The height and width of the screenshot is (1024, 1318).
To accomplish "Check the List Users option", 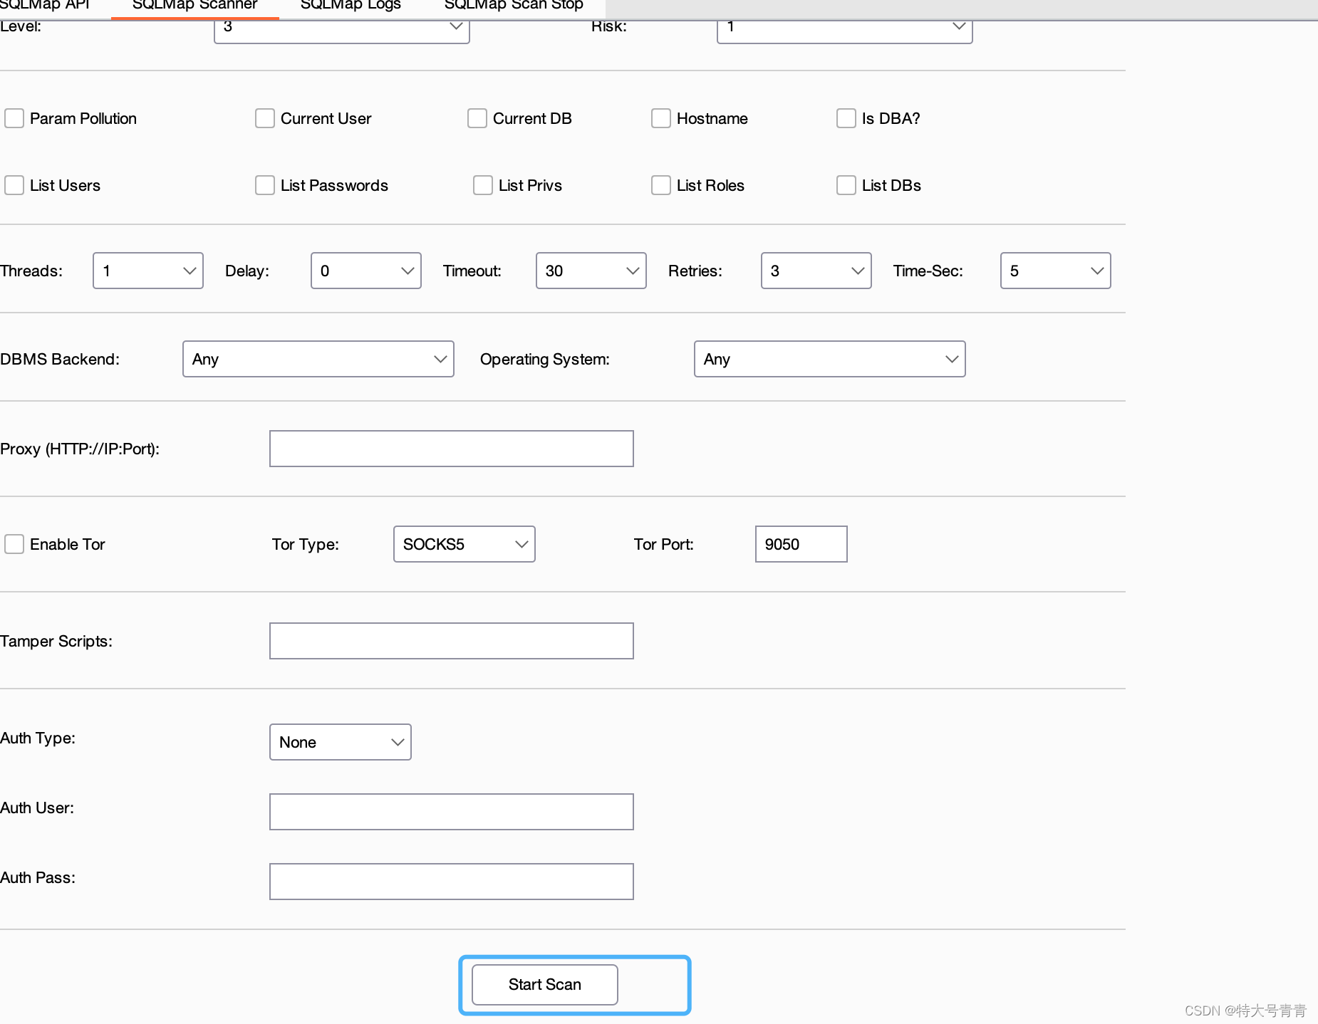I will click(14, 185).
